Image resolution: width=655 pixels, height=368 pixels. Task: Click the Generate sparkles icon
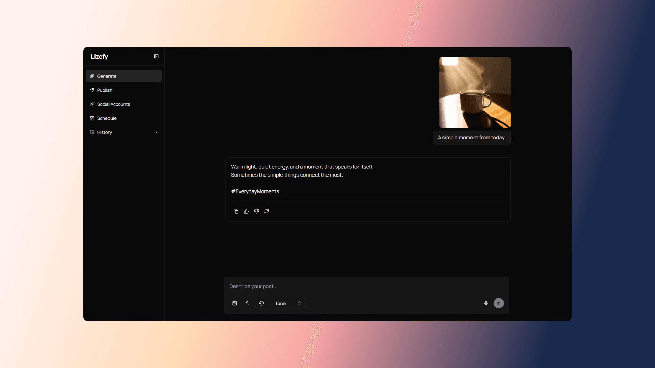coord(92,76)
